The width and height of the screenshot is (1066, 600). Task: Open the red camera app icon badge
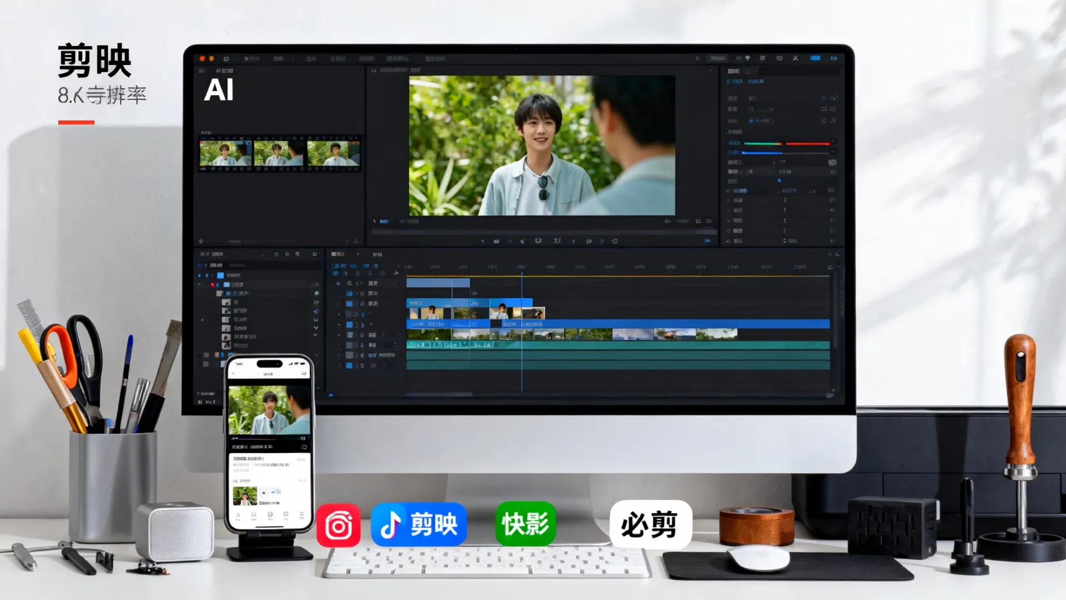point(338,525)
